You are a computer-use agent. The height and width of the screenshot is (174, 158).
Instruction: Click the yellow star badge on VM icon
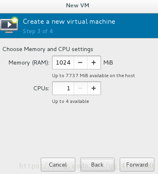(15, 20)
